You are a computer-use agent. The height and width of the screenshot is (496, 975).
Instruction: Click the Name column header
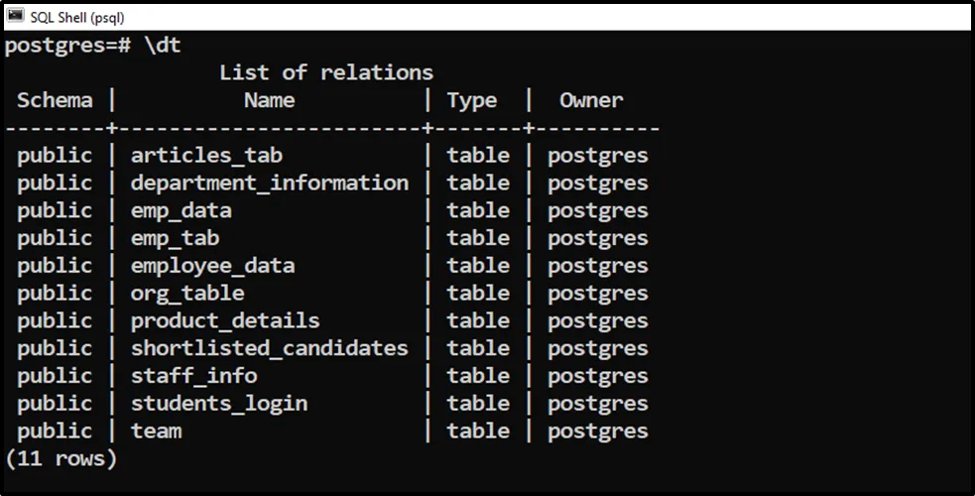(269, 100)
